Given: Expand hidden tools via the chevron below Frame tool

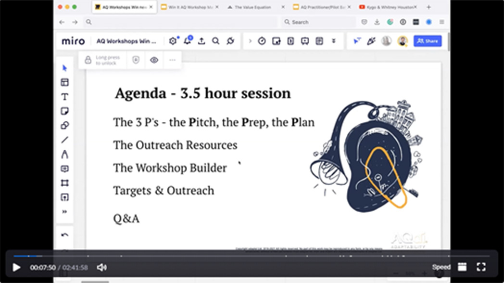Looking at the screenshot, I should tap(64, 211).
